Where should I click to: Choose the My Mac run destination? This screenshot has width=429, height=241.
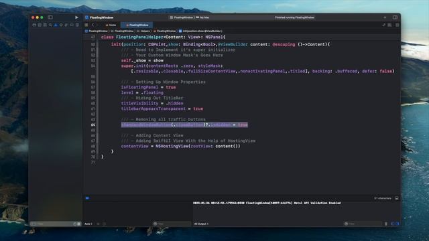tap(202, 17)
